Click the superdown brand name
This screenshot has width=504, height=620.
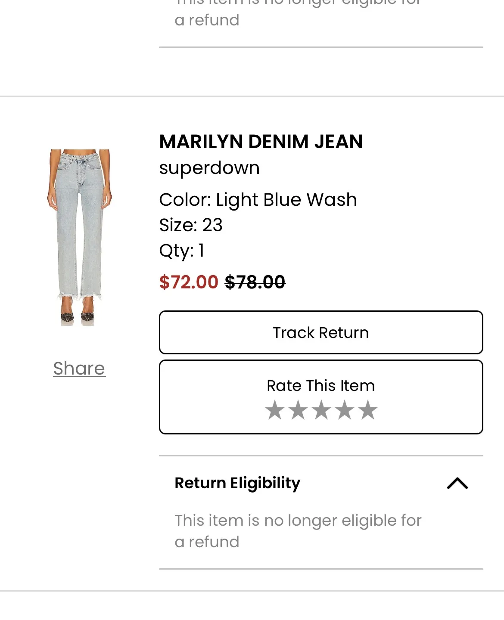(209, 167)
